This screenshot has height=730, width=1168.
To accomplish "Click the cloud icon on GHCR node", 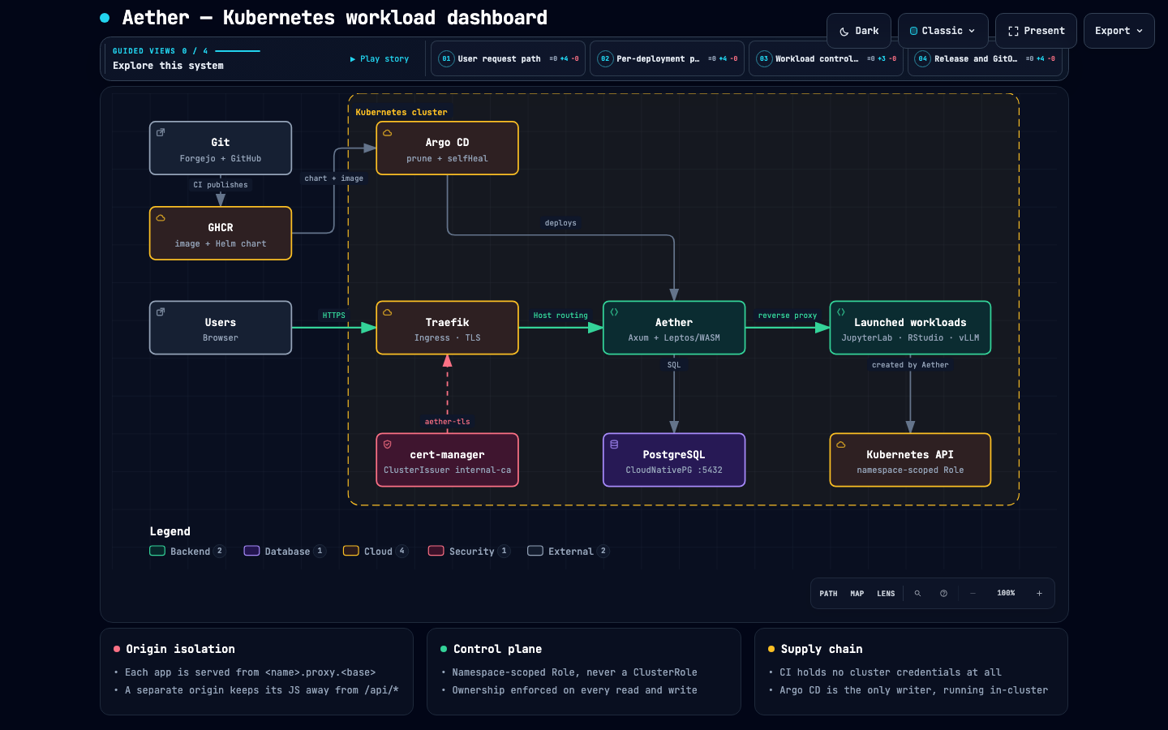I will click(161, 217).
